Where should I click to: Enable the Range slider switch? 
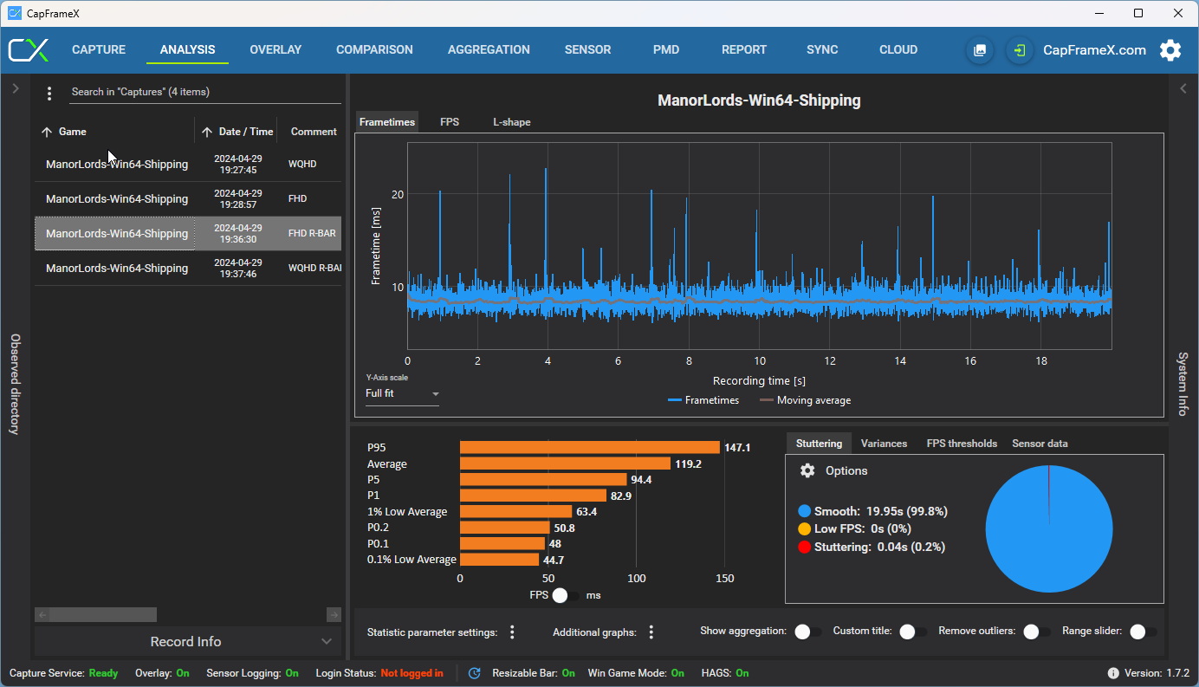pyautogui.click(x=1143, y=632)
